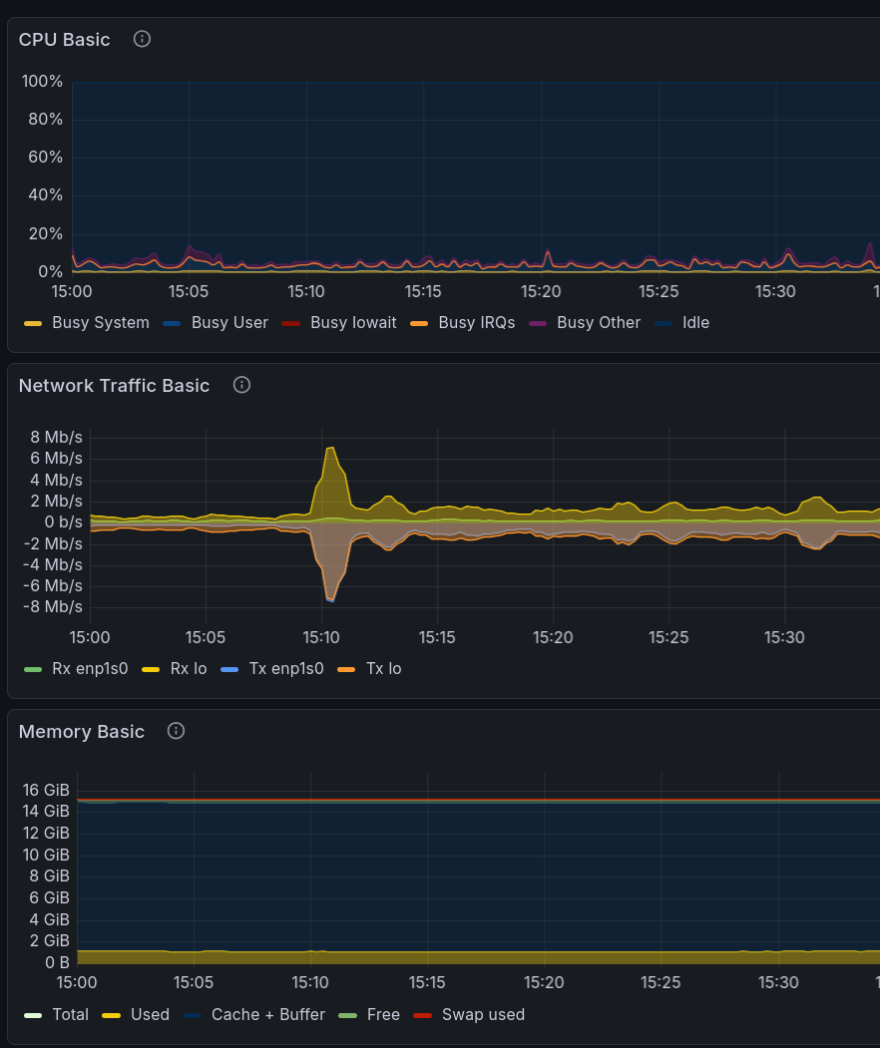Screen dimensions: 880x1048
Task: Hide the Swap used memory series
Action: [483, 1014]
